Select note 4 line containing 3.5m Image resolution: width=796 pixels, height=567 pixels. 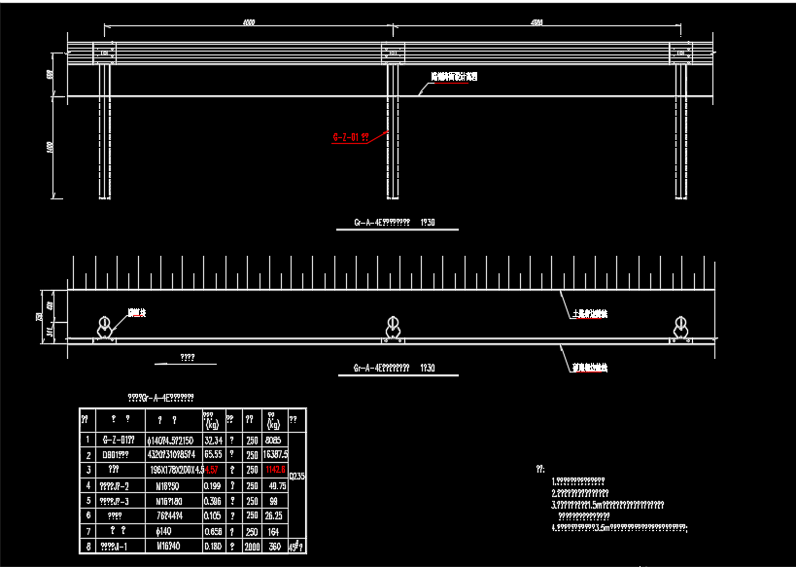tap(620, 528)
